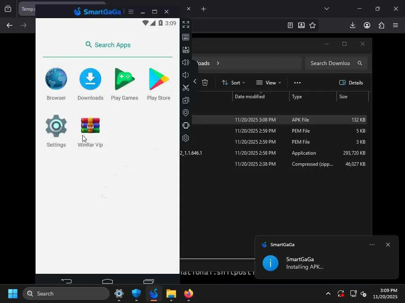Switch to Firefox via taskbar icon
The width and height of the screenshot is (405, 303).
tap(189, 294)
